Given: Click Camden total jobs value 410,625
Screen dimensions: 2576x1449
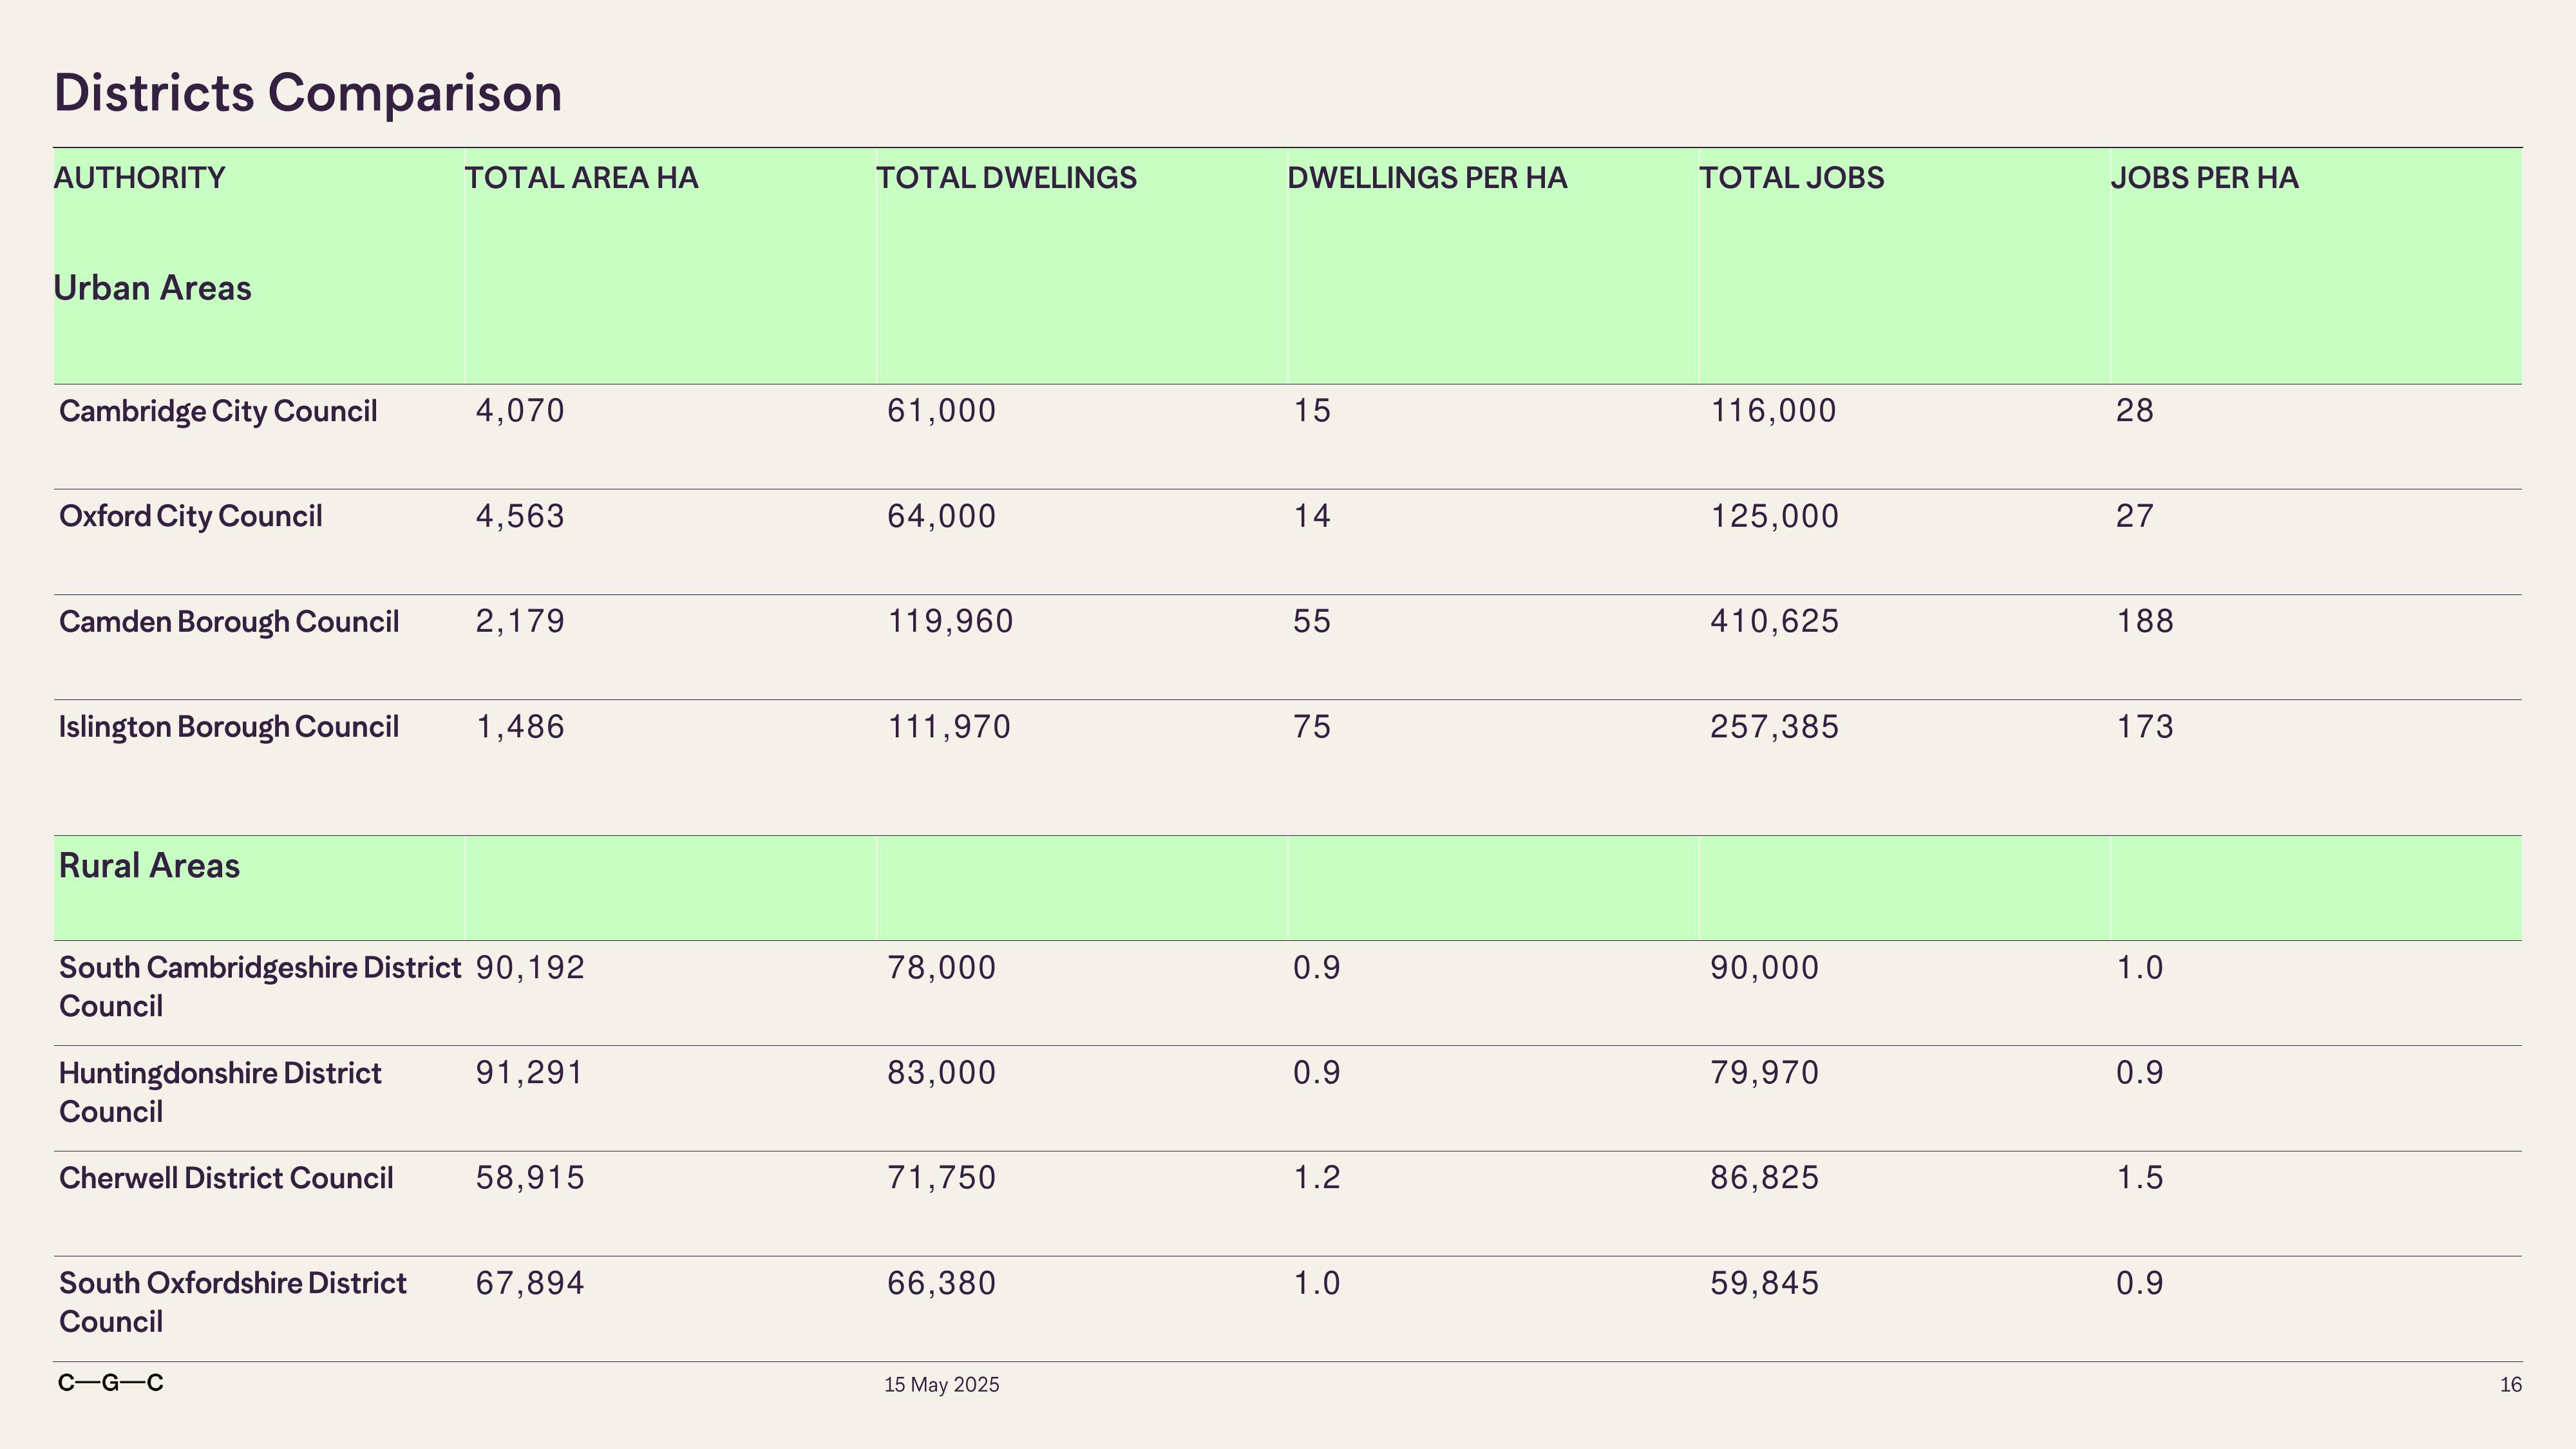Looking at the screenshot, I should coord(1774,622).
